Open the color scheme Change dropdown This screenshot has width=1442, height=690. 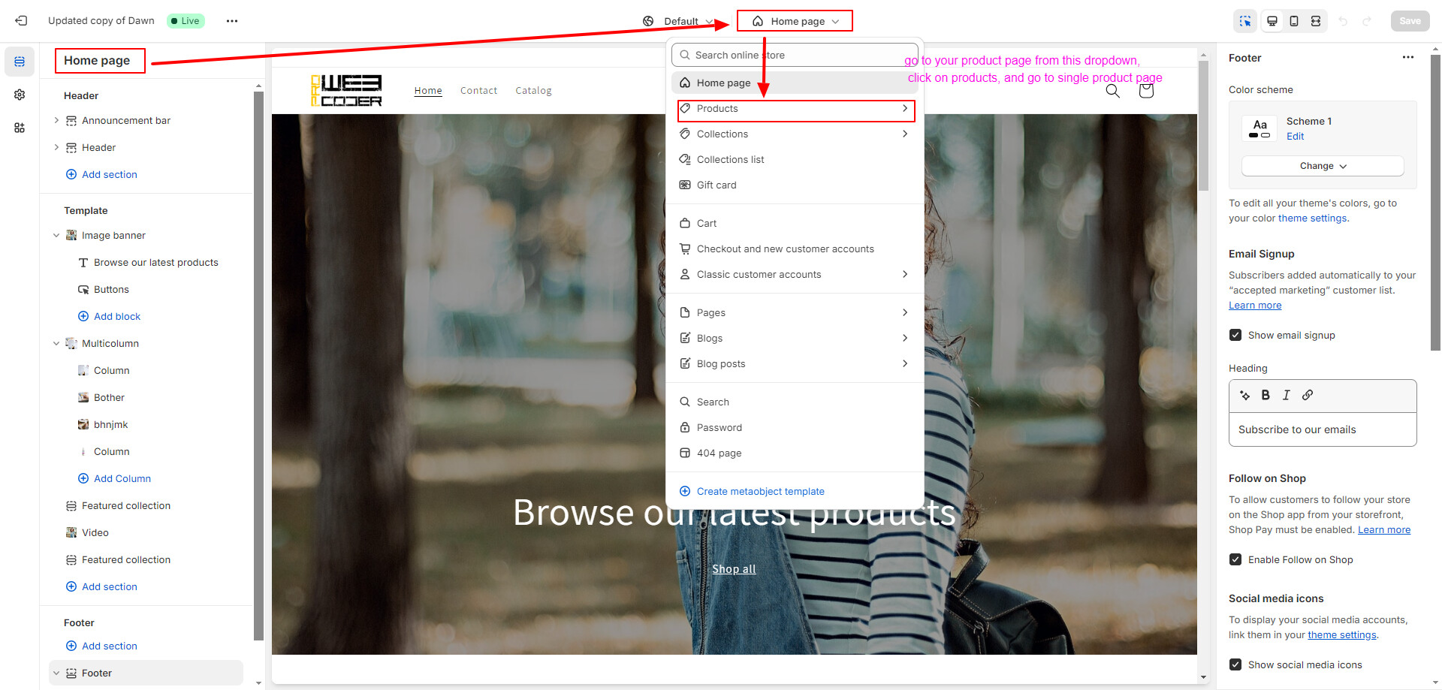(x=1323, y=166)
